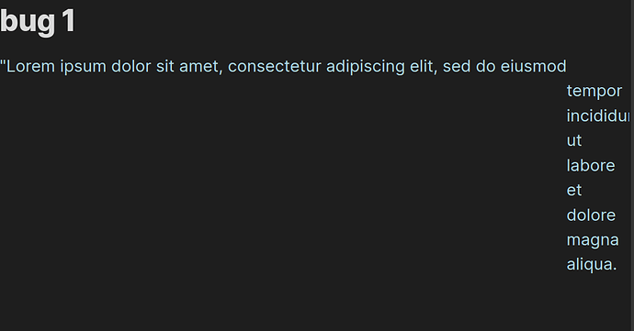Click the word "labore"
Viewport: 634px width, 331px height.
pyautogui.click(x=591, y=165)
